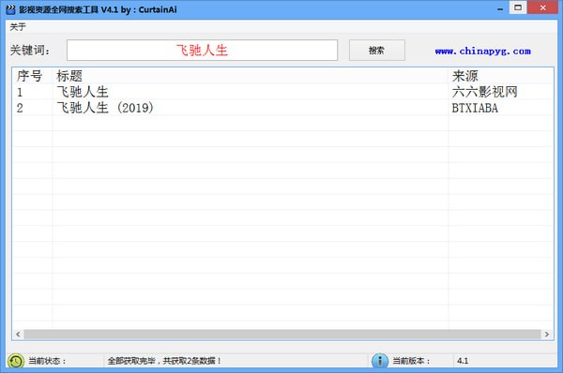Screen dimensions: 563x373
Task: Click the green clock status icon
Action: point(15,361)
